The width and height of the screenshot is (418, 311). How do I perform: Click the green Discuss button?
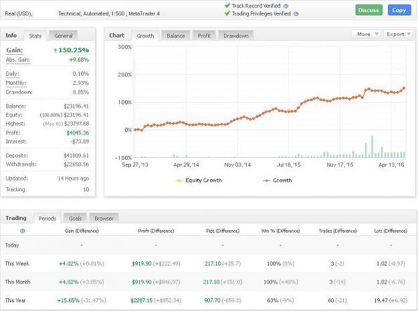tap(369, 10)
